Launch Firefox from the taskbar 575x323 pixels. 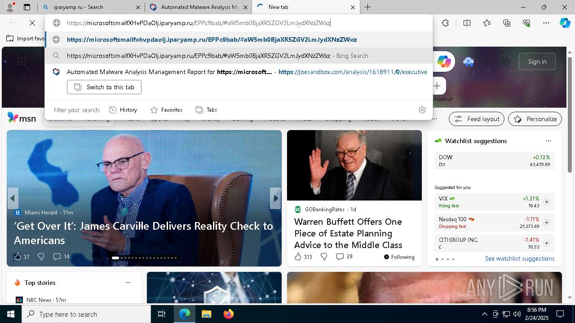(x=228, y=314)
